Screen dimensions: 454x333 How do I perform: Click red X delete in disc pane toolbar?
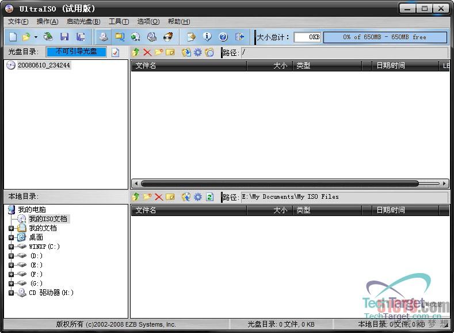click(x=147, y=52)
